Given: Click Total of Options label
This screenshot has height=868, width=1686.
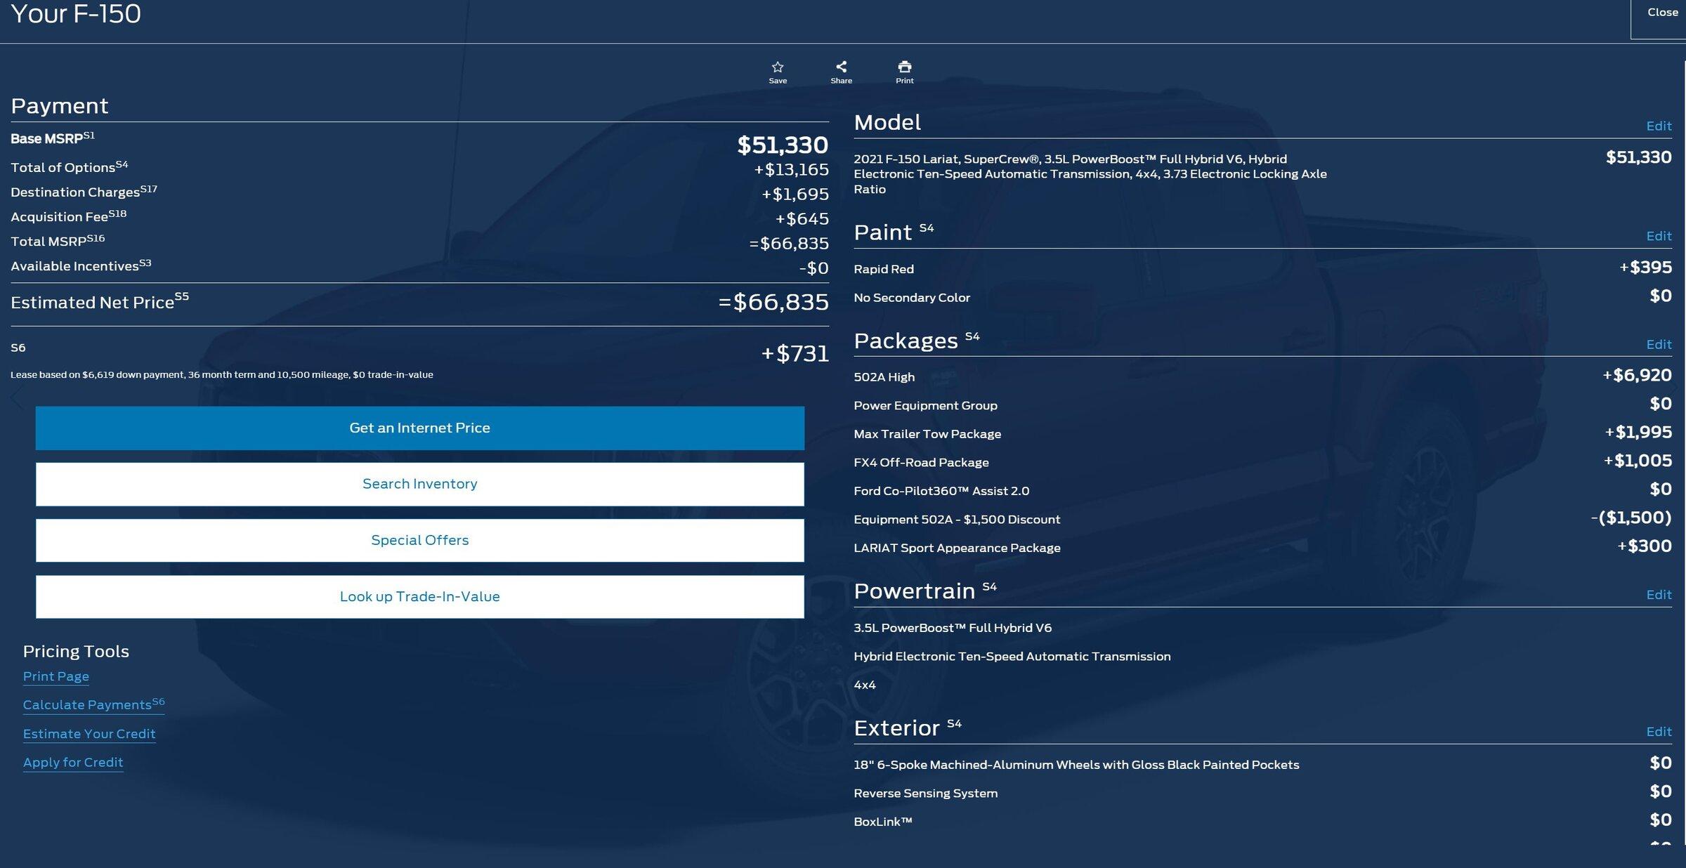Looking at the screenshot, I should tap(70, 167).
